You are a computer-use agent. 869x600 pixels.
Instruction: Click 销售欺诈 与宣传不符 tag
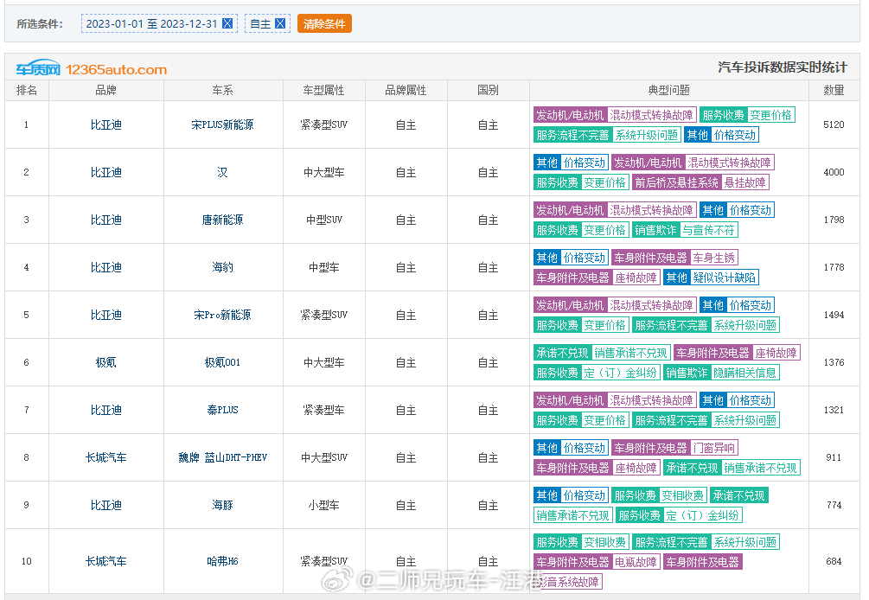pyautogui.click(x=685, y=230)
